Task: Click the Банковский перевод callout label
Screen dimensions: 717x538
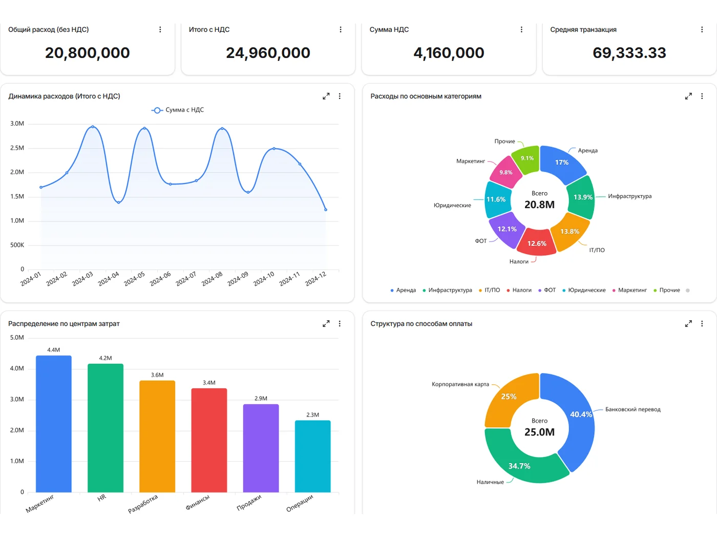Action: pyautogui.click(x=633, y=409)
